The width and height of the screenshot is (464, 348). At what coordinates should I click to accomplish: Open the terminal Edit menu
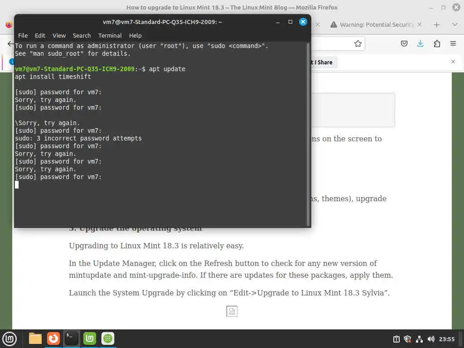pyautogui.click(x=40, y=35)
